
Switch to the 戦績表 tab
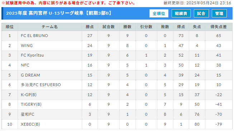point(181,14)
